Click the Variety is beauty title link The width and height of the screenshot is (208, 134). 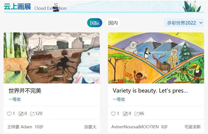(150, 91)
